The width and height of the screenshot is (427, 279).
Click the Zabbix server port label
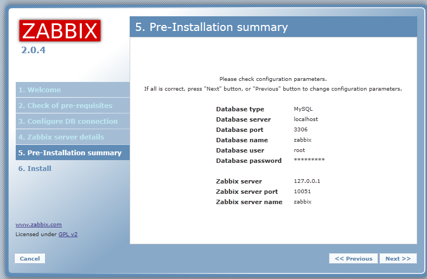point(247,192)
